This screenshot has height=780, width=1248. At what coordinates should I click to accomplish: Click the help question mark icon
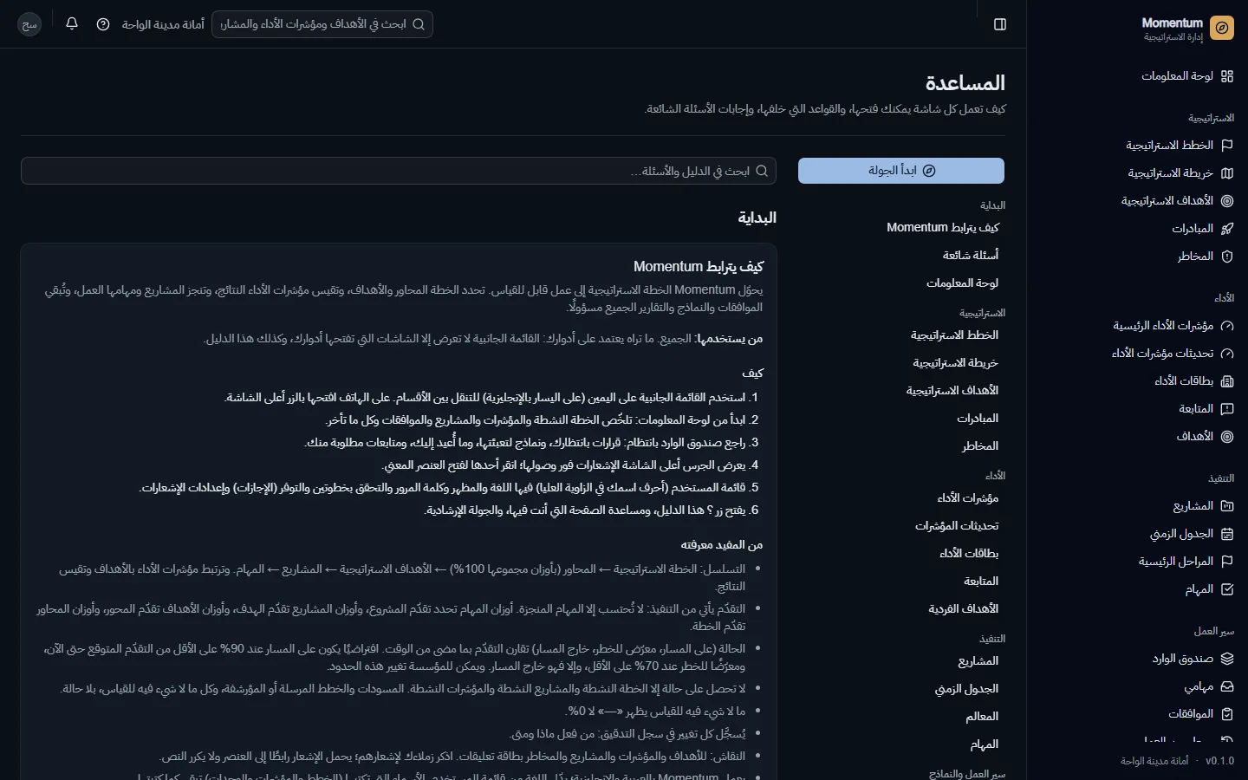pyautogui.click(x=103, y=24)
